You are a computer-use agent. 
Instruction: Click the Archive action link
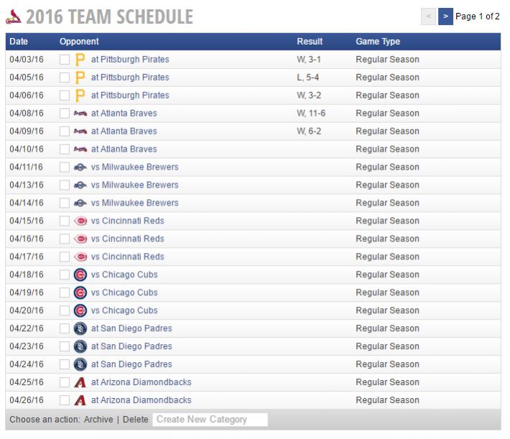coord(98,420)
